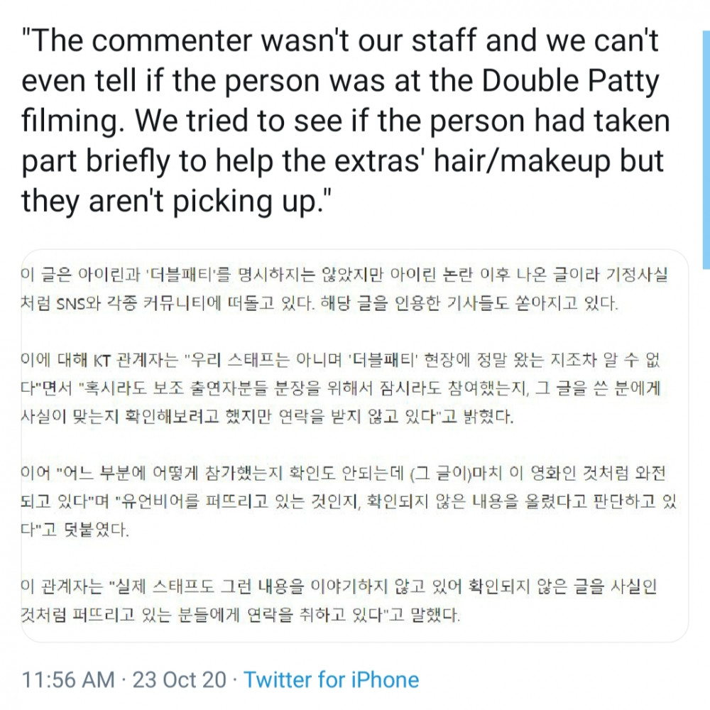
Task: Tap image line containing 유언비어를 퍼뜨리고
Action: [x=349, y=501]
